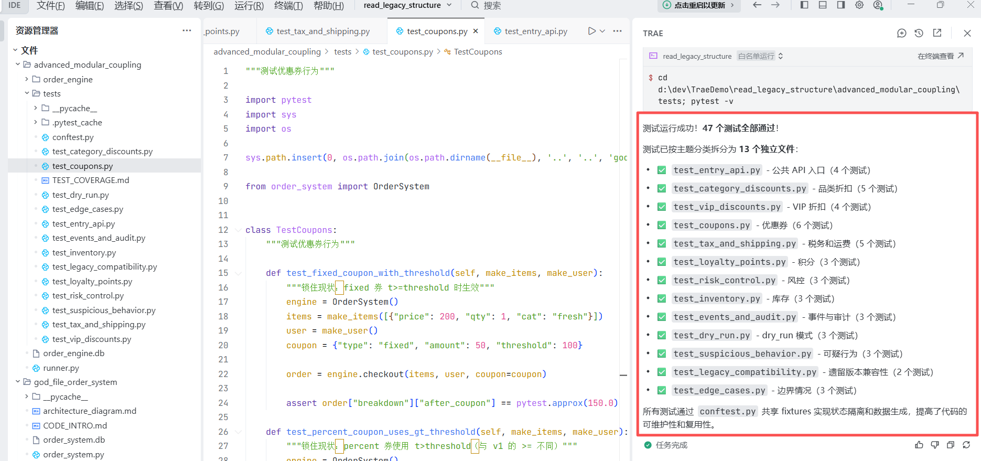Open order_engine.db in explorer
This screenshot has height=461, width=981.
coord(73,353)
